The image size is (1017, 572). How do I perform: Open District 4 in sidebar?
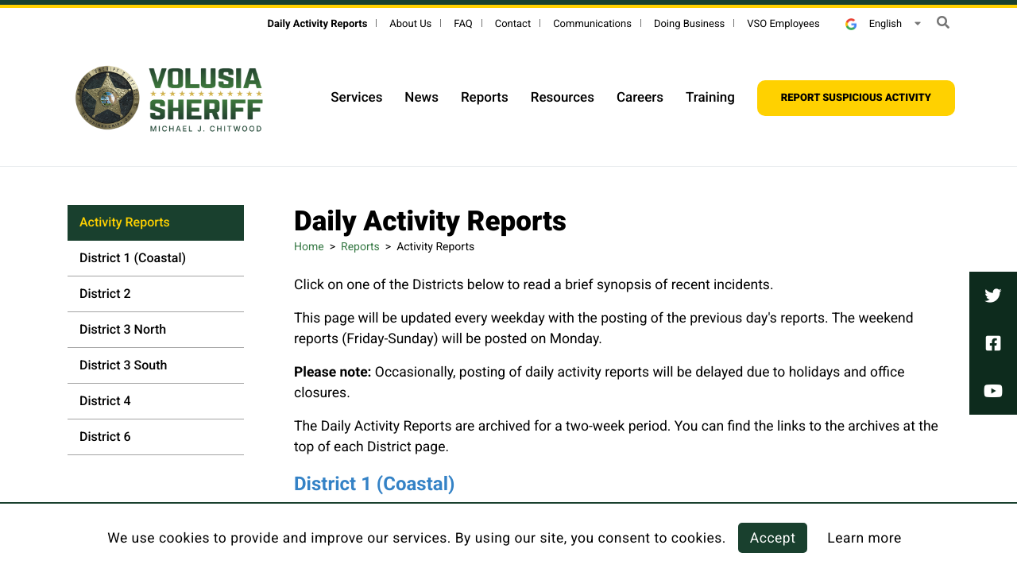[x=156, y=401]
